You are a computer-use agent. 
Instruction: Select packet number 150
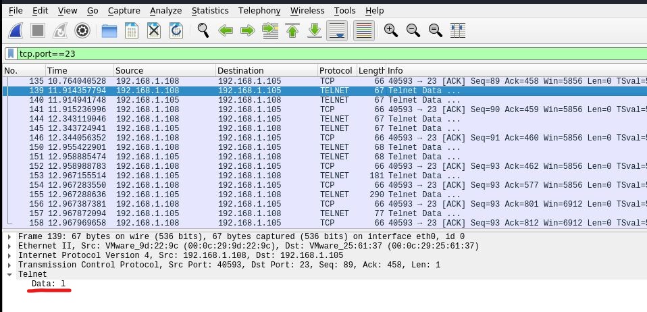pyautogui.click(x=324, y=147)
